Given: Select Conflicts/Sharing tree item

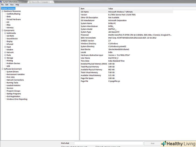Looking at the screenshot, I should [13, 14].
